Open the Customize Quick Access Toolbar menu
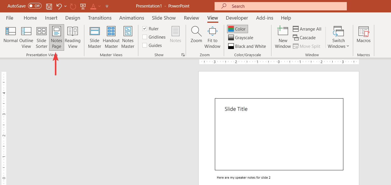 tap(107, 6)
